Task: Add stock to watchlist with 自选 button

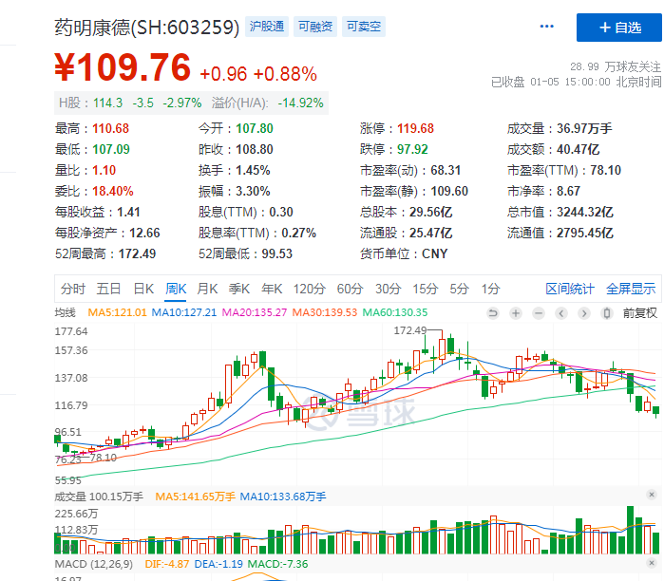Action: tap(618, 28)
